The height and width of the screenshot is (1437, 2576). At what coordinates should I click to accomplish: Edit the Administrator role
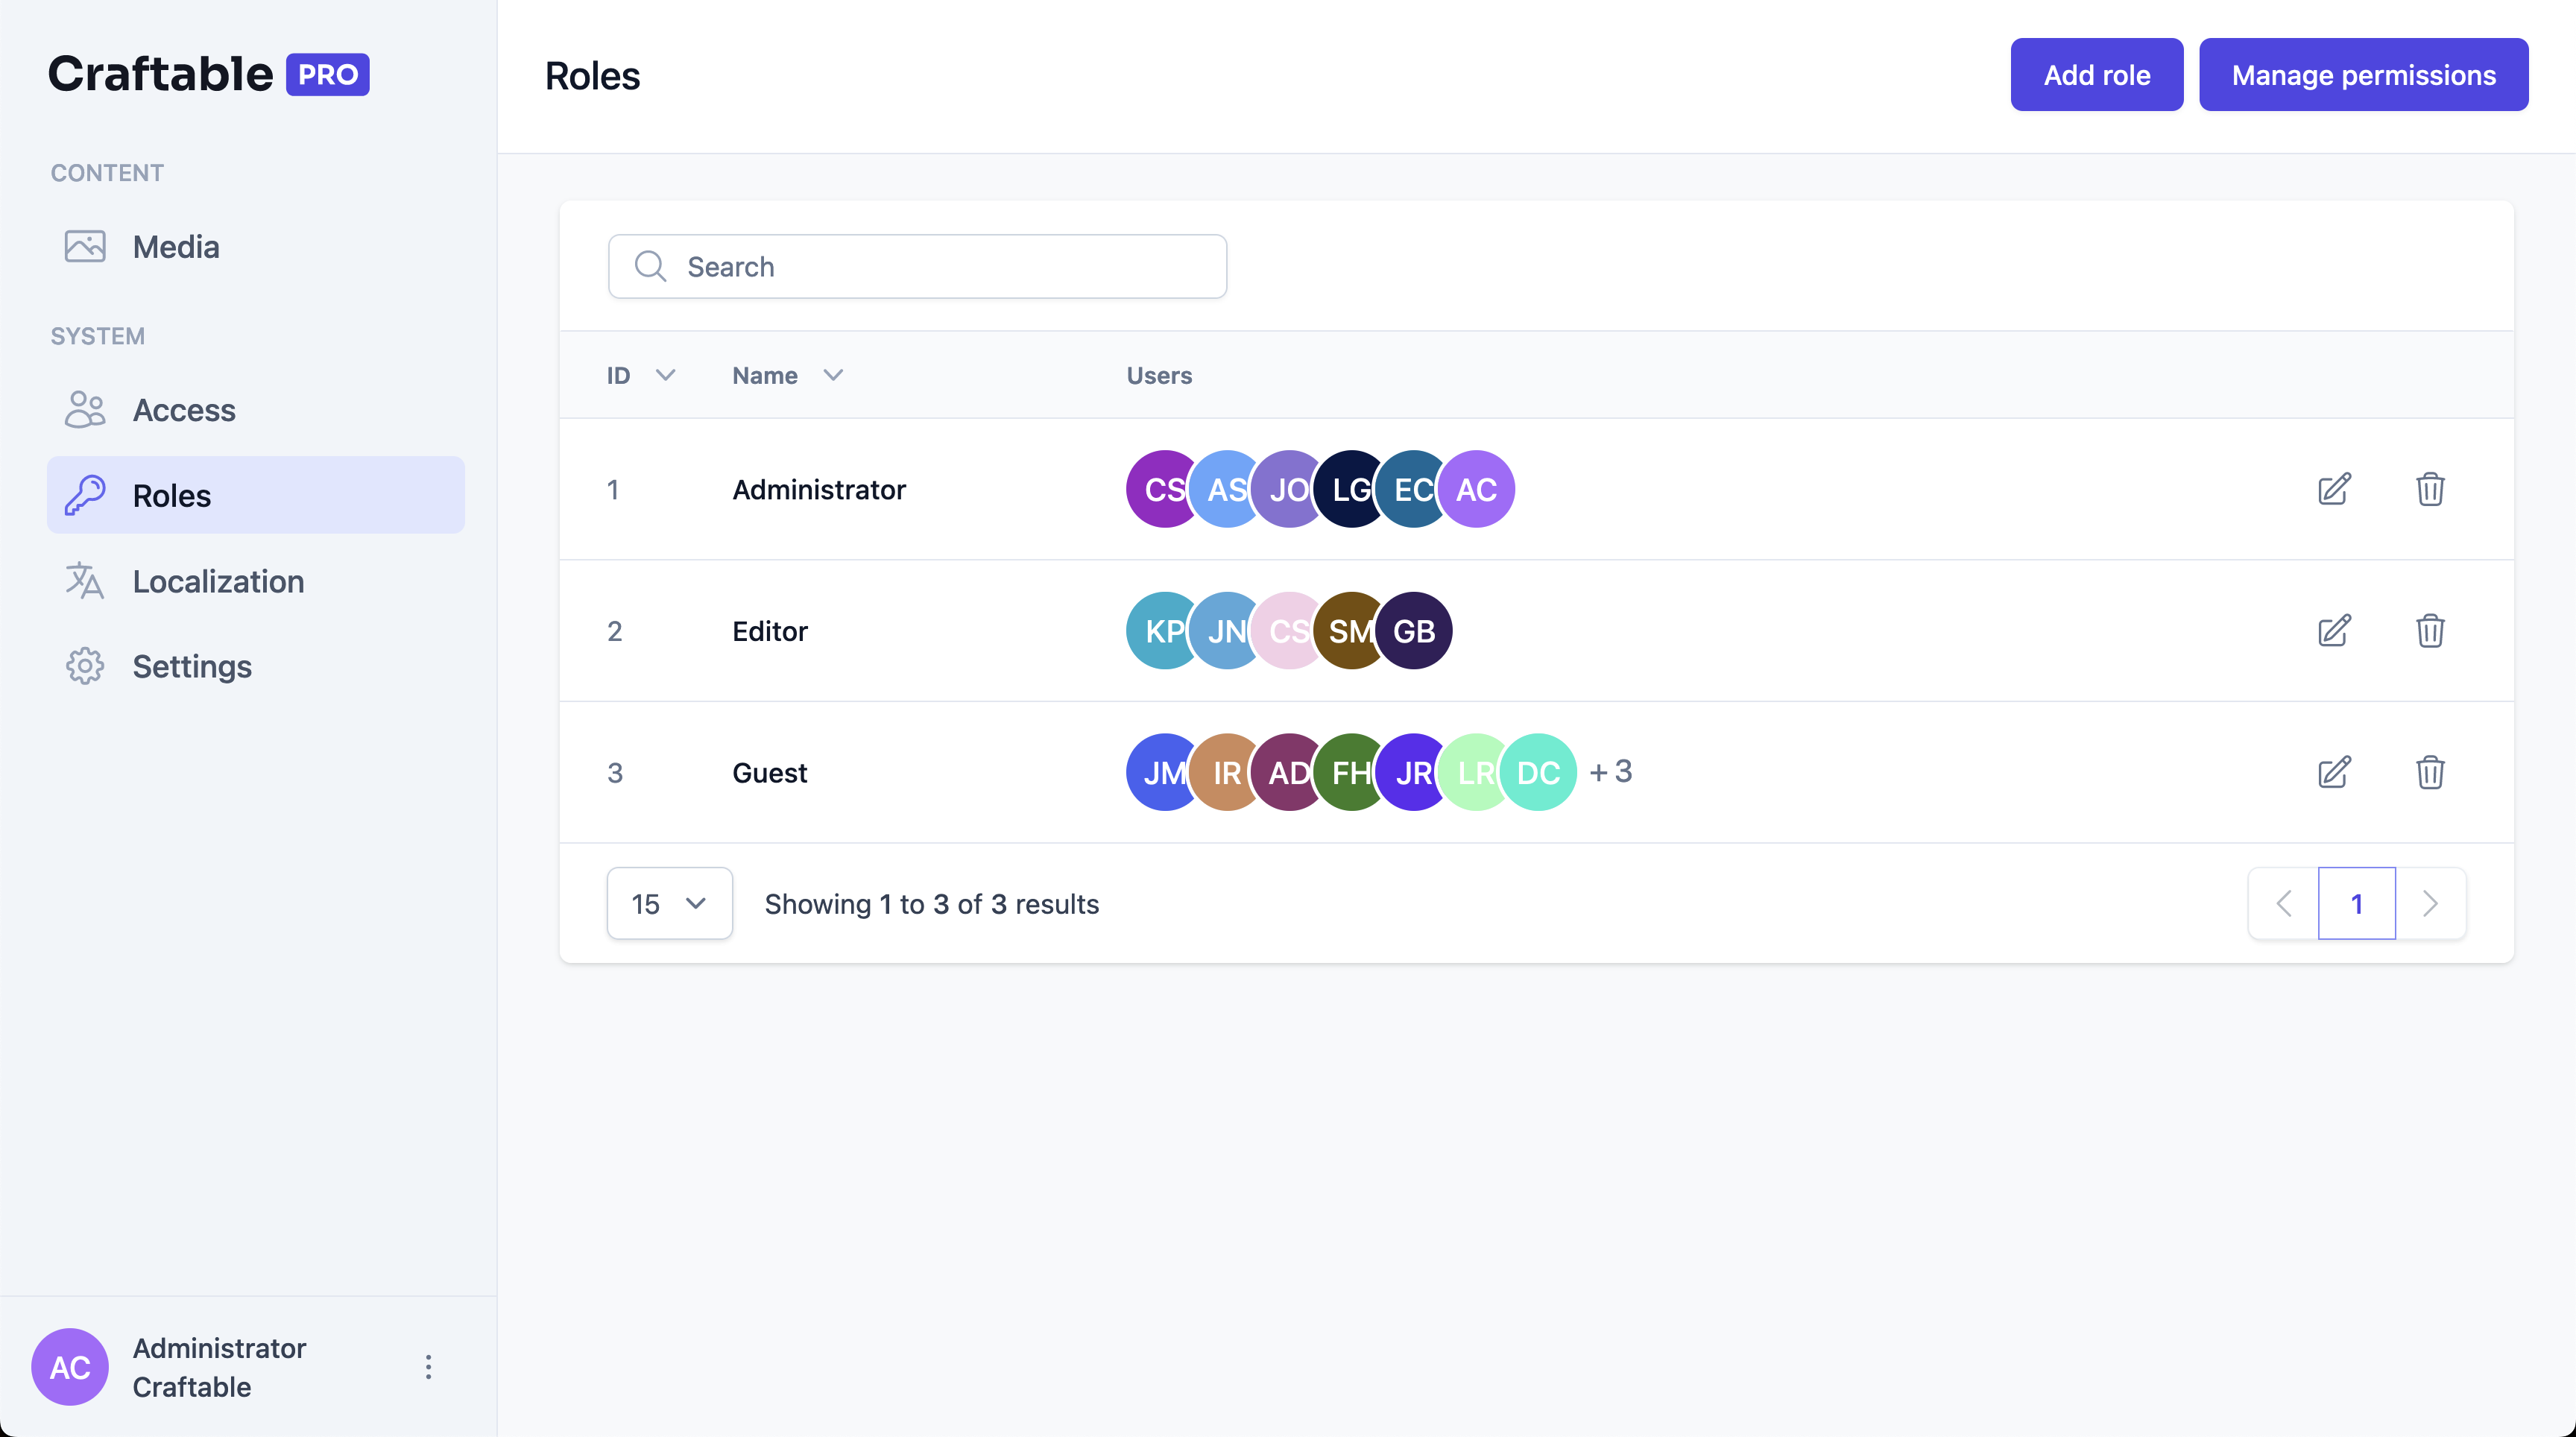pyautogui.click(x=2334, y=490)
